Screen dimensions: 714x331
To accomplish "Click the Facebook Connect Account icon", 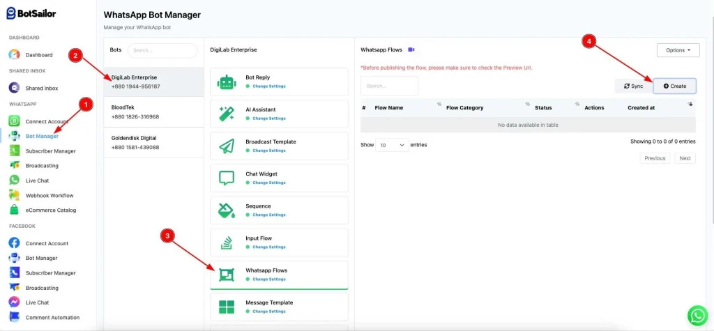I will tap(14, 243).
